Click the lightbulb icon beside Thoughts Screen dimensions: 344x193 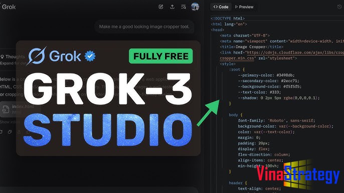click(x=3, y=56)
